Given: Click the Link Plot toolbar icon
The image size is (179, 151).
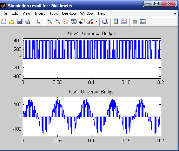Looking at the screenshot, I should pyautogui.click(x=105, y=22).
